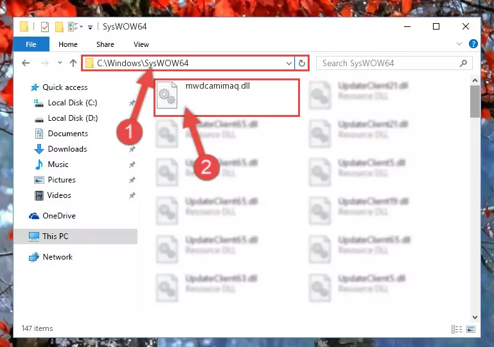The image size is (494, 347).
Task: Click the This PC monitor icon
Action: [34, 236]
